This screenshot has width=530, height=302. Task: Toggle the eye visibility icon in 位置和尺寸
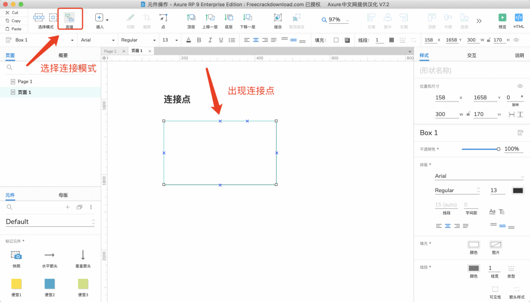(x=520, y=86)
